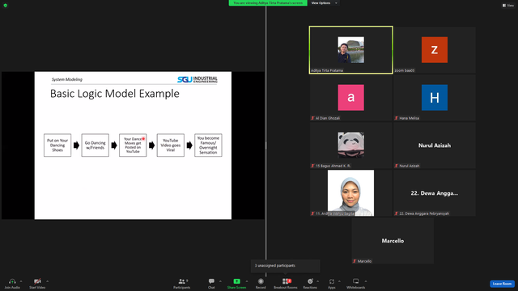The image size is (518, 291).
Task: Click the screen sharing notification banner
Action: [x=268, y=3]
